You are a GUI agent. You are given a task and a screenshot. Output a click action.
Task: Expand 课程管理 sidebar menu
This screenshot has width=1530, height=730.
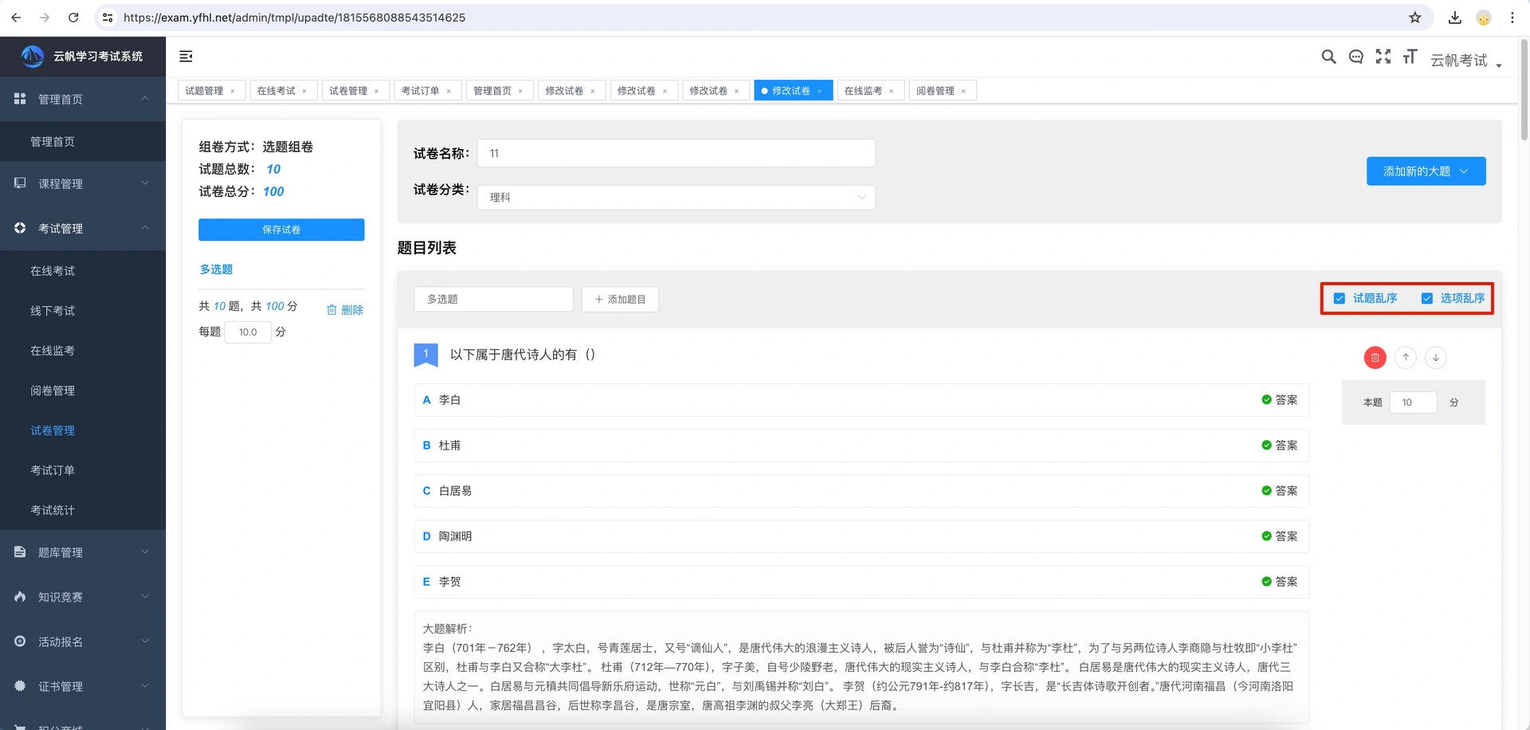(x=83, y=184)
